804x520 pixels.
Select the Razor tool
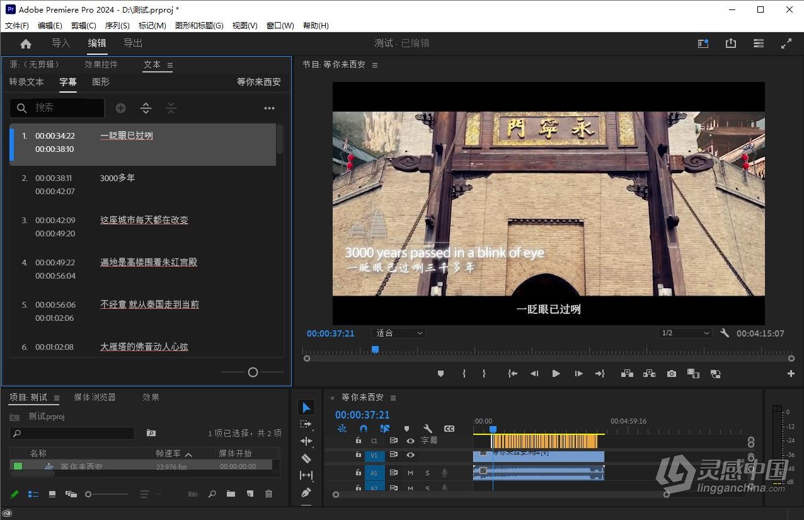(306, 458)
